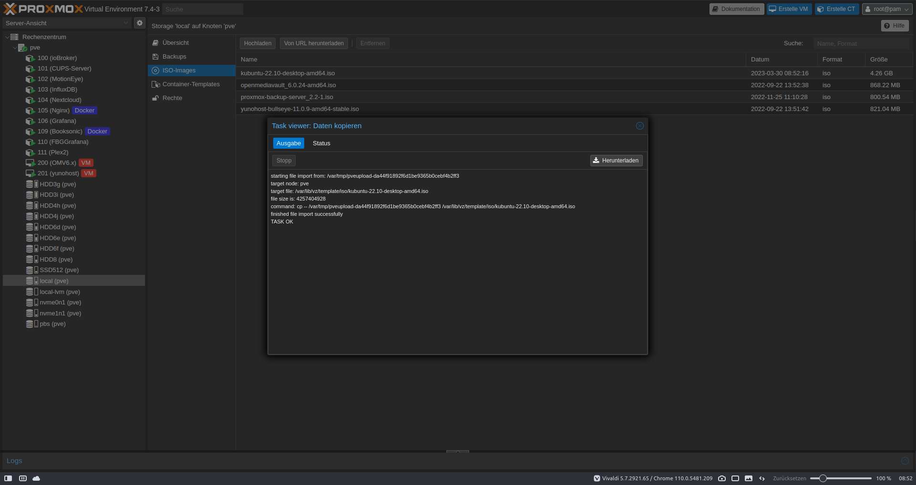Click the page actions code icon
The height and width of the screenshot is (485, 916).
click(762, 478)
